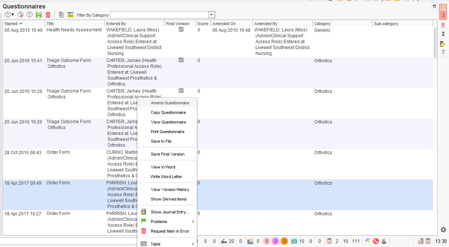Choose Save to File menu entry

pyautogui.click(x=167, y=141)
